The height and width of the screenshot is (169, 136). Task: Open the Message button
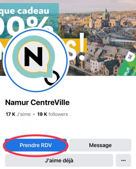[100, 145]
